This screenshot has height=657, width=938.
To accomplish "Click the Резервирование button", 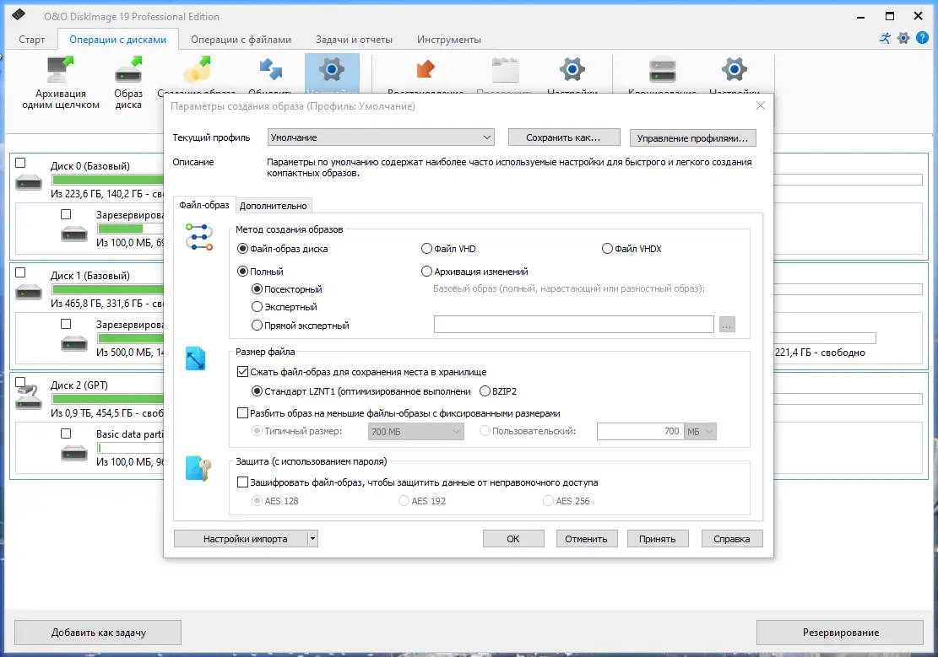I will point(841,633).
